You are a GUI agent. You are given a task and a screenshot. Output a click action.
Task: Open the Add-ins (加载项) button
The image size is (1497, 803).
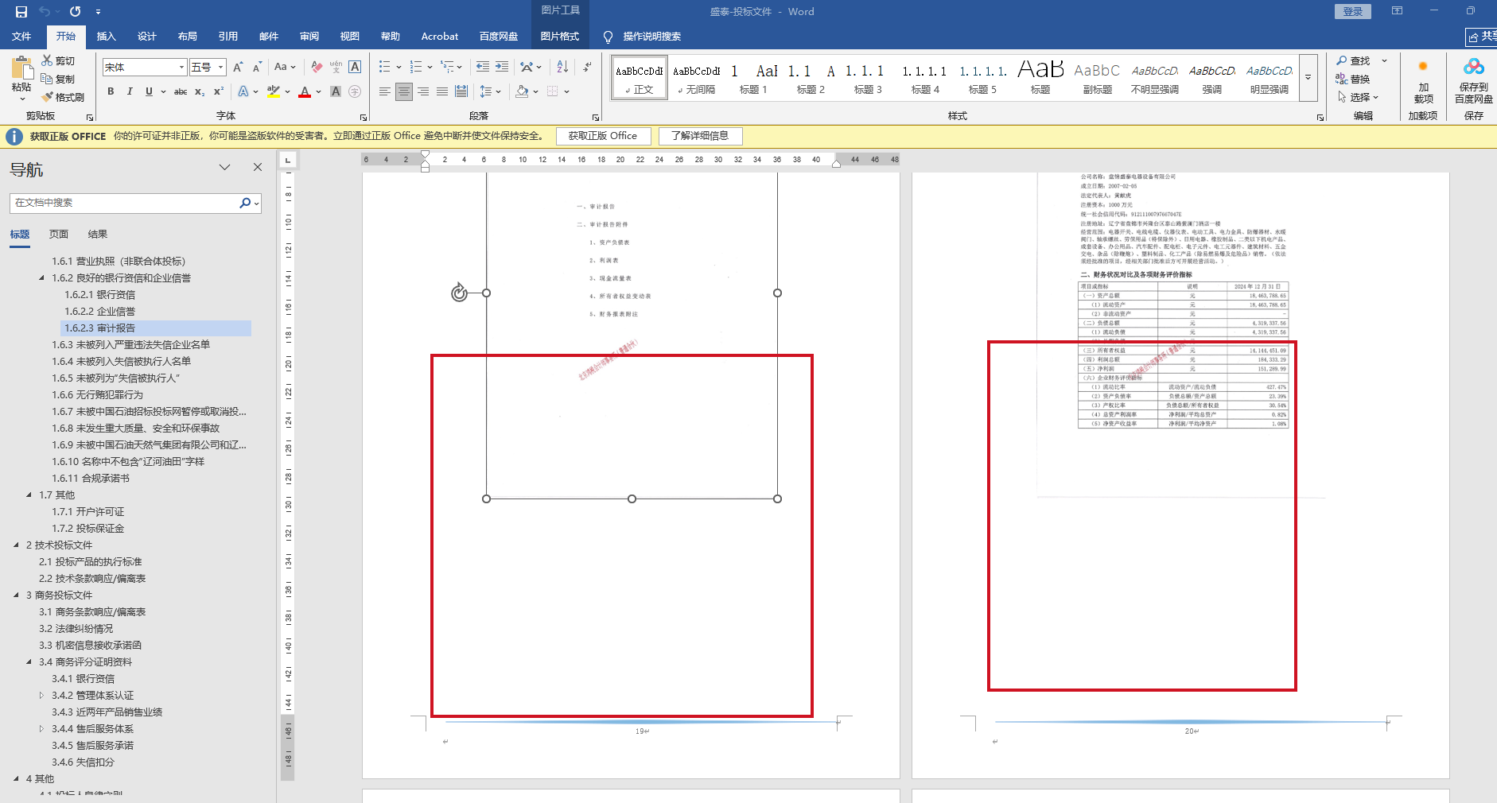(x=1423, y=81)
